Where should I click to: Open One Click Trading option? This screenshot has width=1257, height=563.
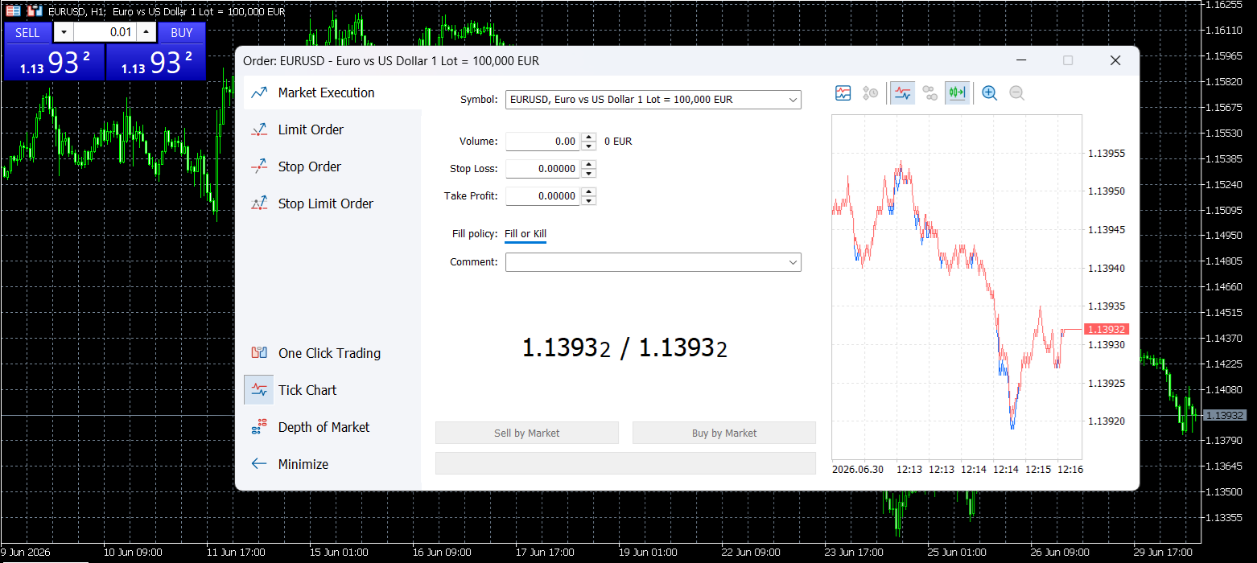pos(332,353)
